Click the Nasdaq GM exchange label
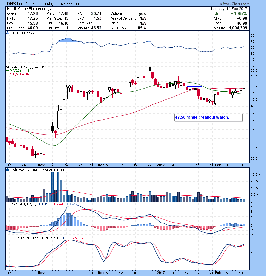 click(70, 4)
